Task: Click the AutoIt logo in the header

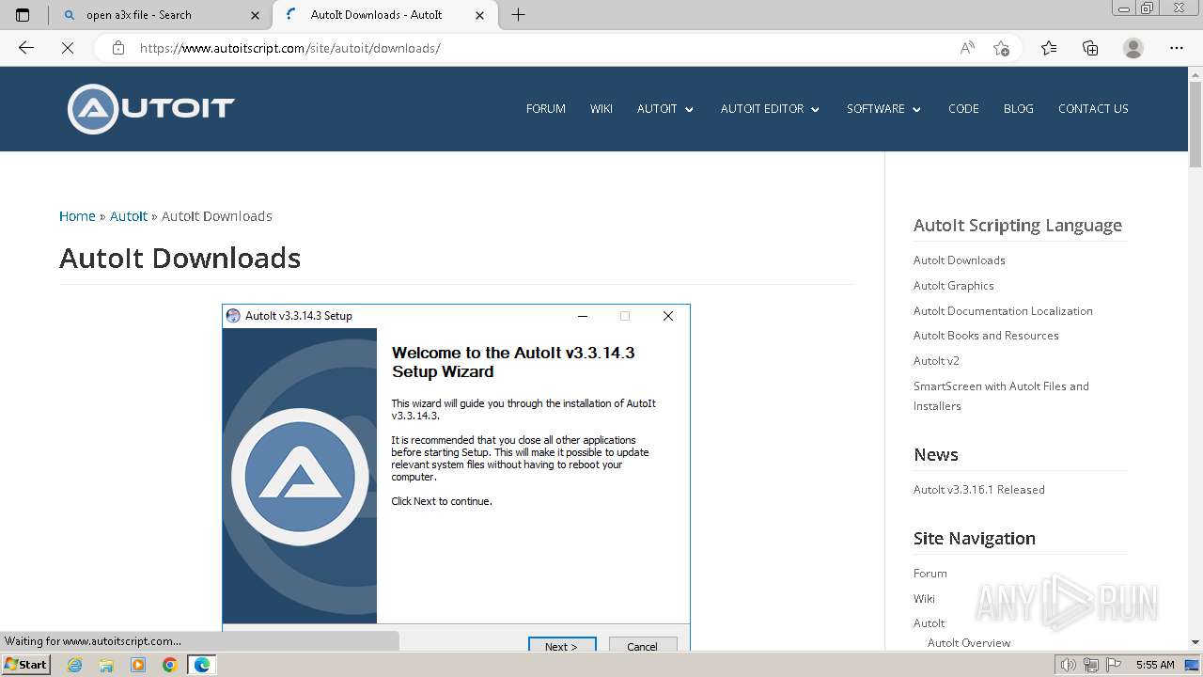Action: pos(151,109)
